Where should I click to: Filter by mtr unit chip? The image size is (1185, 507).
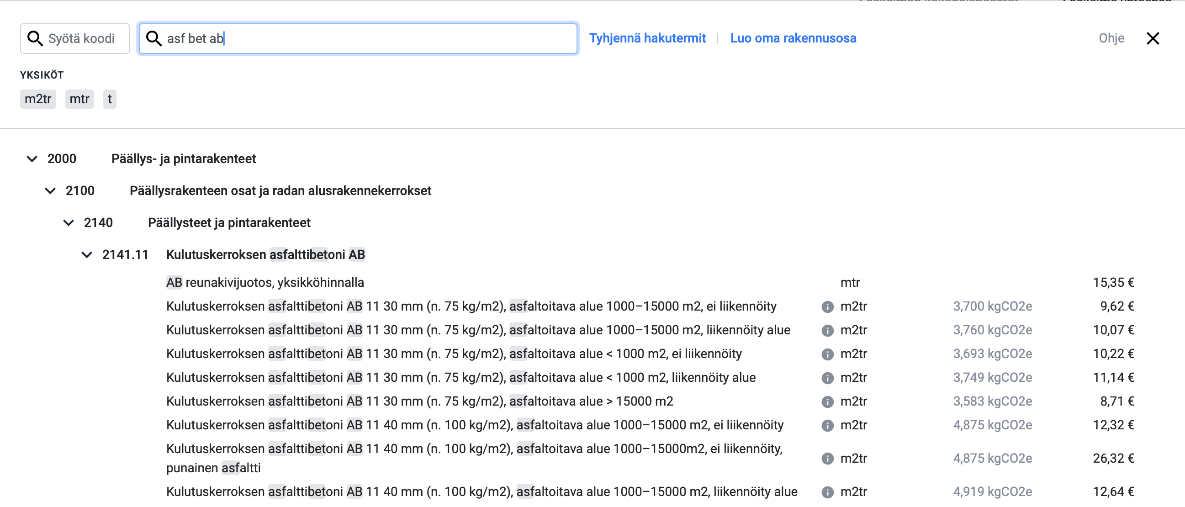pos(79,99)
